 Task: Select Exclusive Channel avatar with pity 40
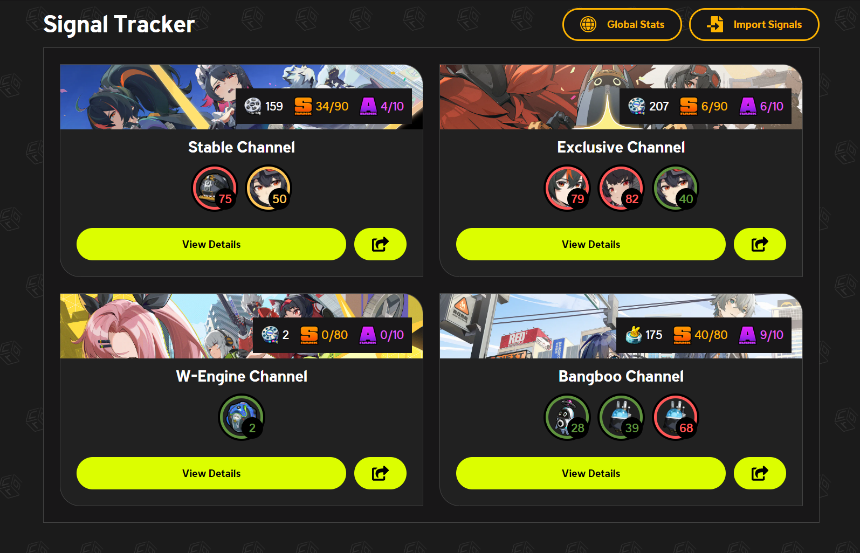[x=675, y=188]
